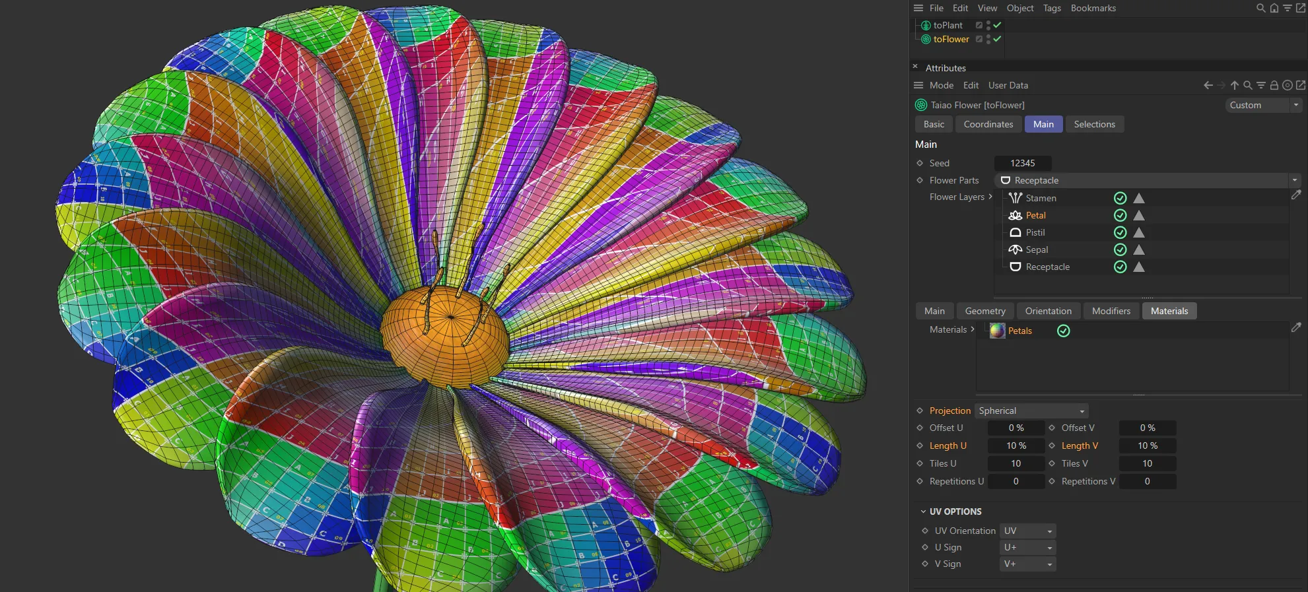Click the Petal row triangle icon

pyautogui.click(x=1139, y=215)
